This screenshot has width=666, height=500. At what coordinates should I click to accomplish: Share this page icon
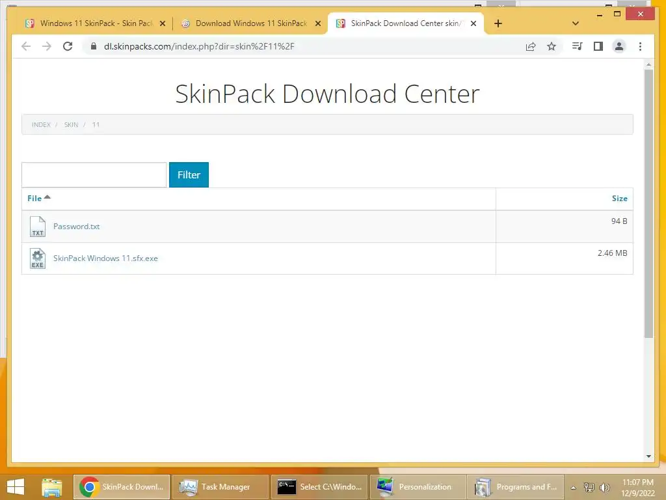pos(531,46)
